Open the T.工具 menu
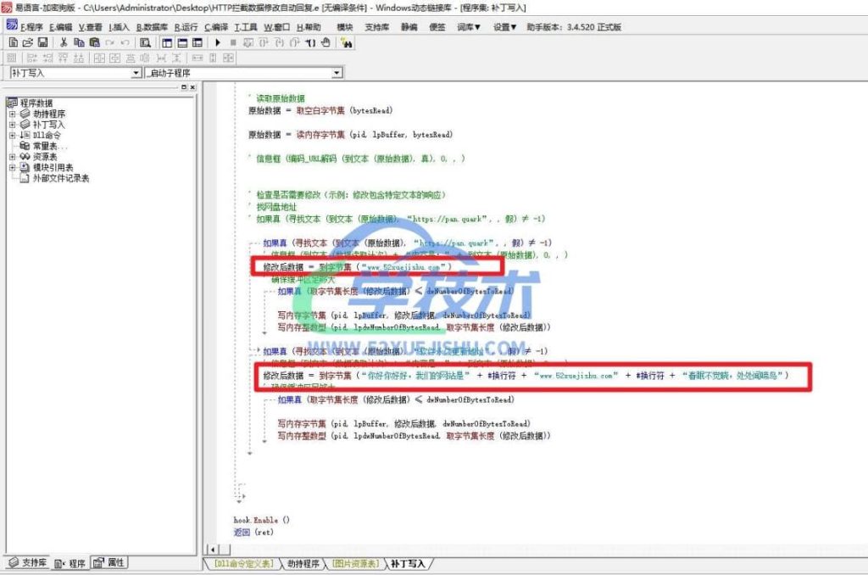The height and width of the screenshot is (575, 868). [246, 26]
